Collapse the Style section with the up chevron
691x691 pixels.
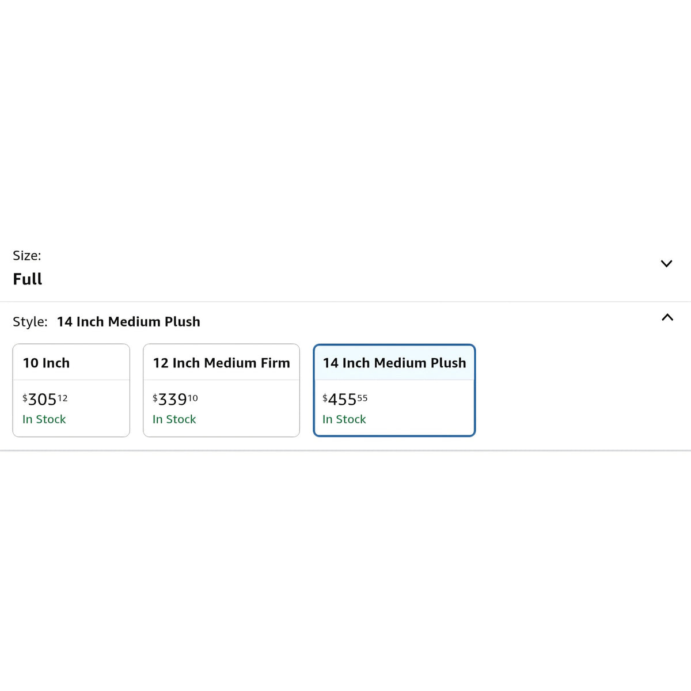point(667,317)
